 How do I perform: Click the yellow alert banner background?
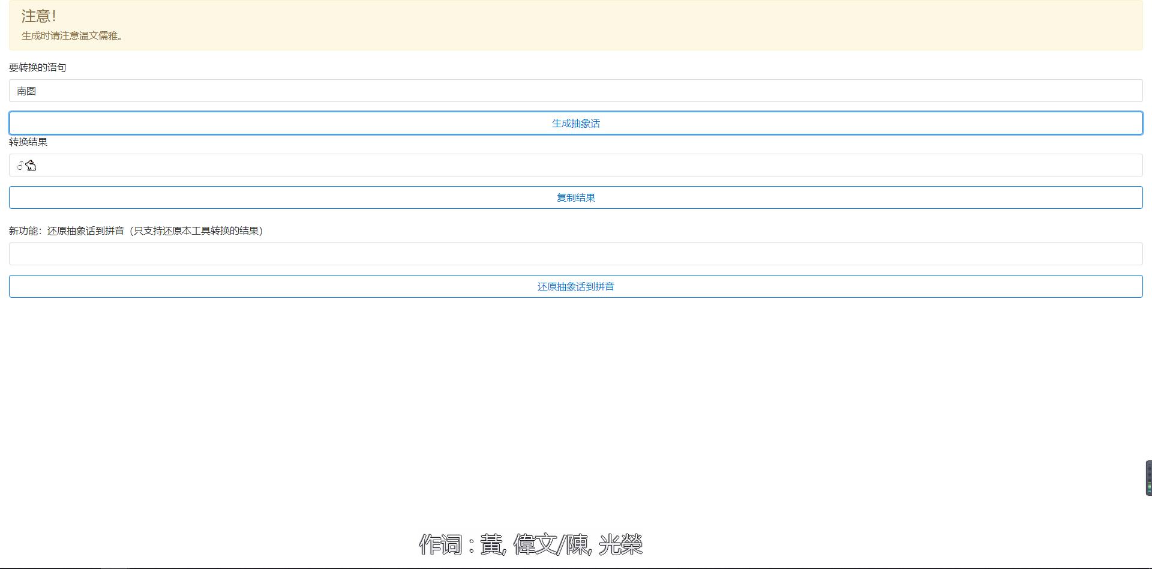coord(600,25)
